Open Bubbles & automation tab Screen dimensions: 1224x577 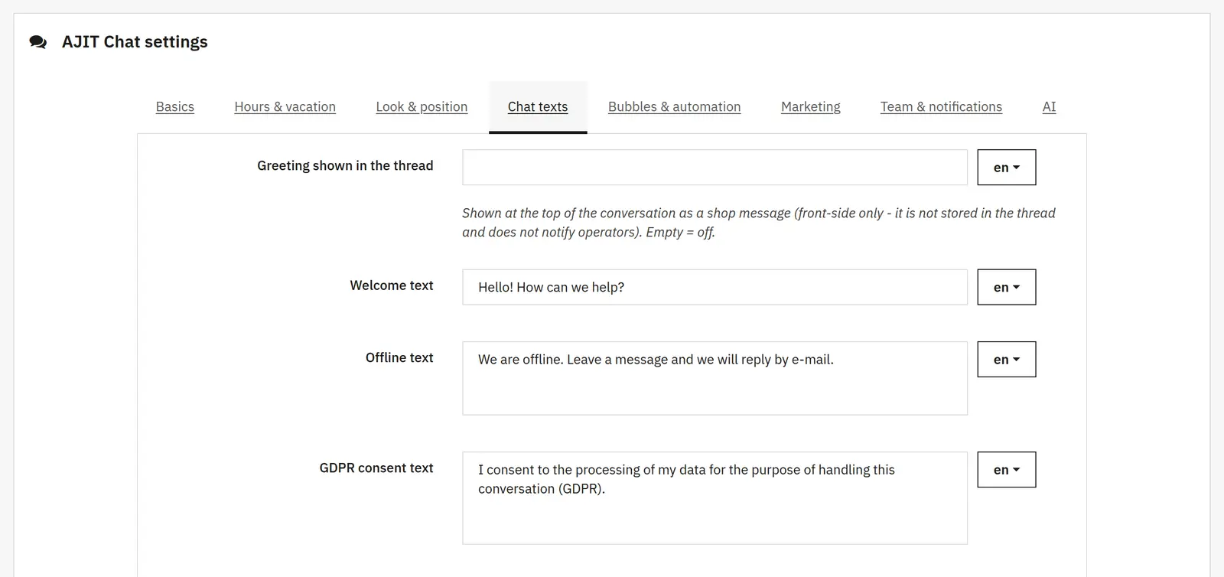(674, 106)
